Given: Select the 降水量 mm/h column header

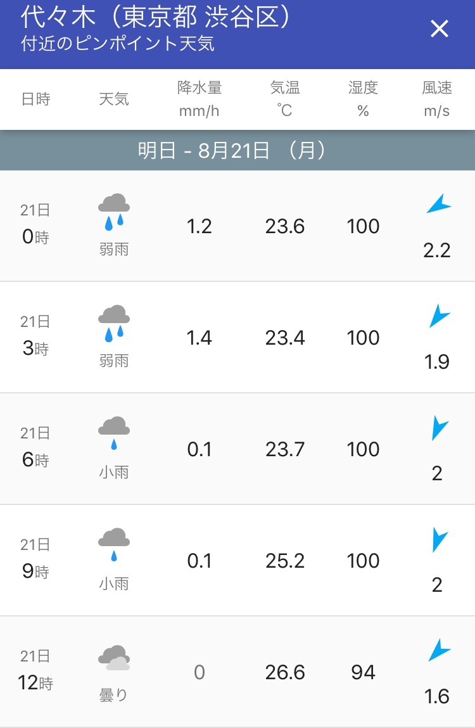Looking at the screenshot, I should point(199,99).
